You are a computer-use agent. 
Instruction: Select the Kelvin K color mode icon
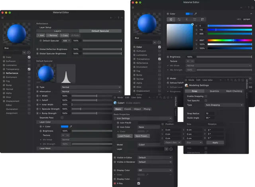pyautogui.click(x=187, y=20)
